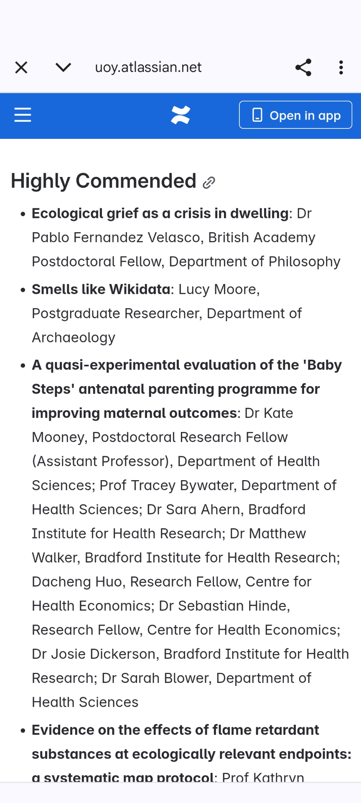Share this page via share icon
Viewport: 361px width, 803px height.
303,67
